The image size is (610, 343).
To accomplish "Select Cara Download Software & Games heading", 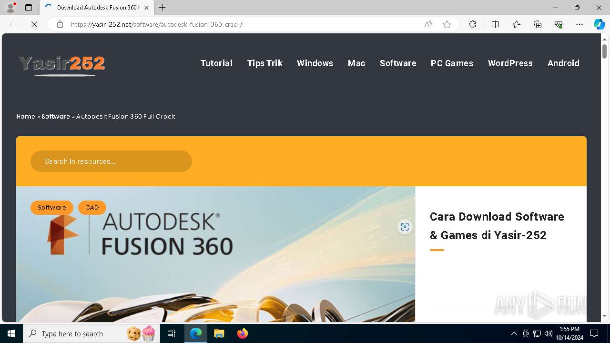I will click(x=497, y=226).
